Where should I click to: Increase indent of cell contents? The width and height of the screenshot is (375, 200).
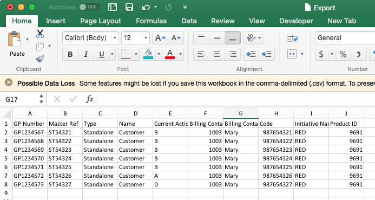266,54
